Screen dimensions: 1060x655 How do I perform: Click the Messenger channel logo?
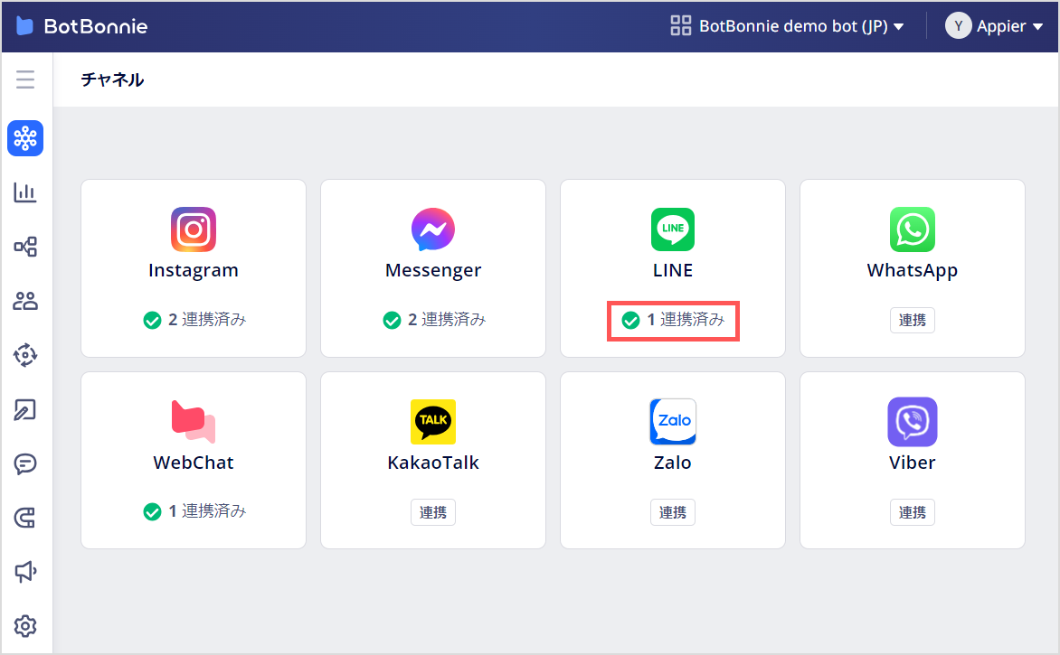coord(433,229)
